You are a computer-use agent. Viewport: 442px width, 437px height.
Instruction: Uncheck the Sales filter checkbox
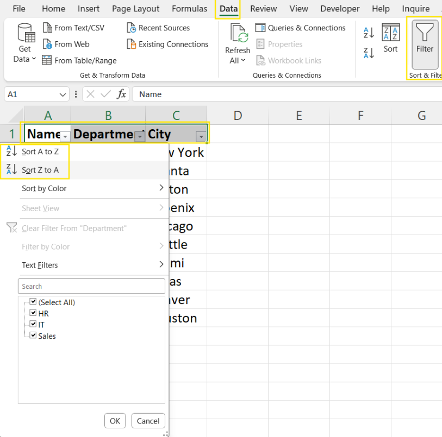[x=33, y=335]
